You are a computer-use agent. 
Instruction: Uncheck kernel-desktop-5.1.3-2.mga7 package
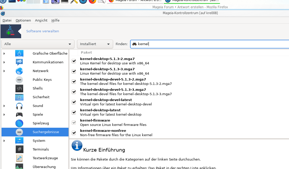[74, 61]
